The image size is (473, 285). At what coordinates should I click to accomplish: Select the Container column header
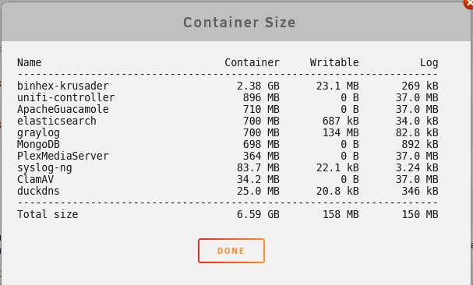click(x=252, y=62)
